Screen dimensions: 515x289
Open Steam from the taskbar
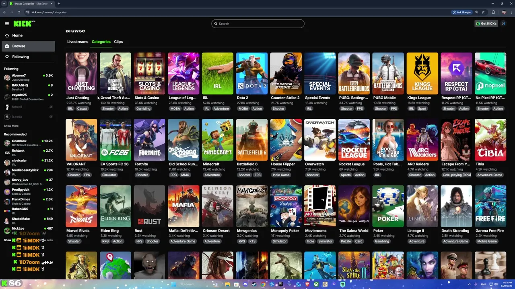tap(254, 284)
